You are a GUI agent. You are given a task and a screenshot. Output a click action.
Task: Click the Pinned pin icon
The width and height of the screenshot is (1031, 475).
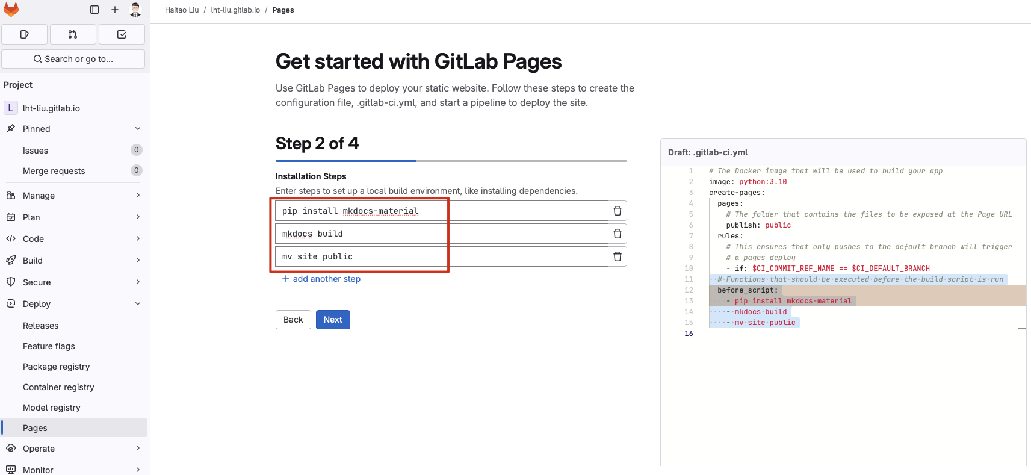(x=11, y=129)
